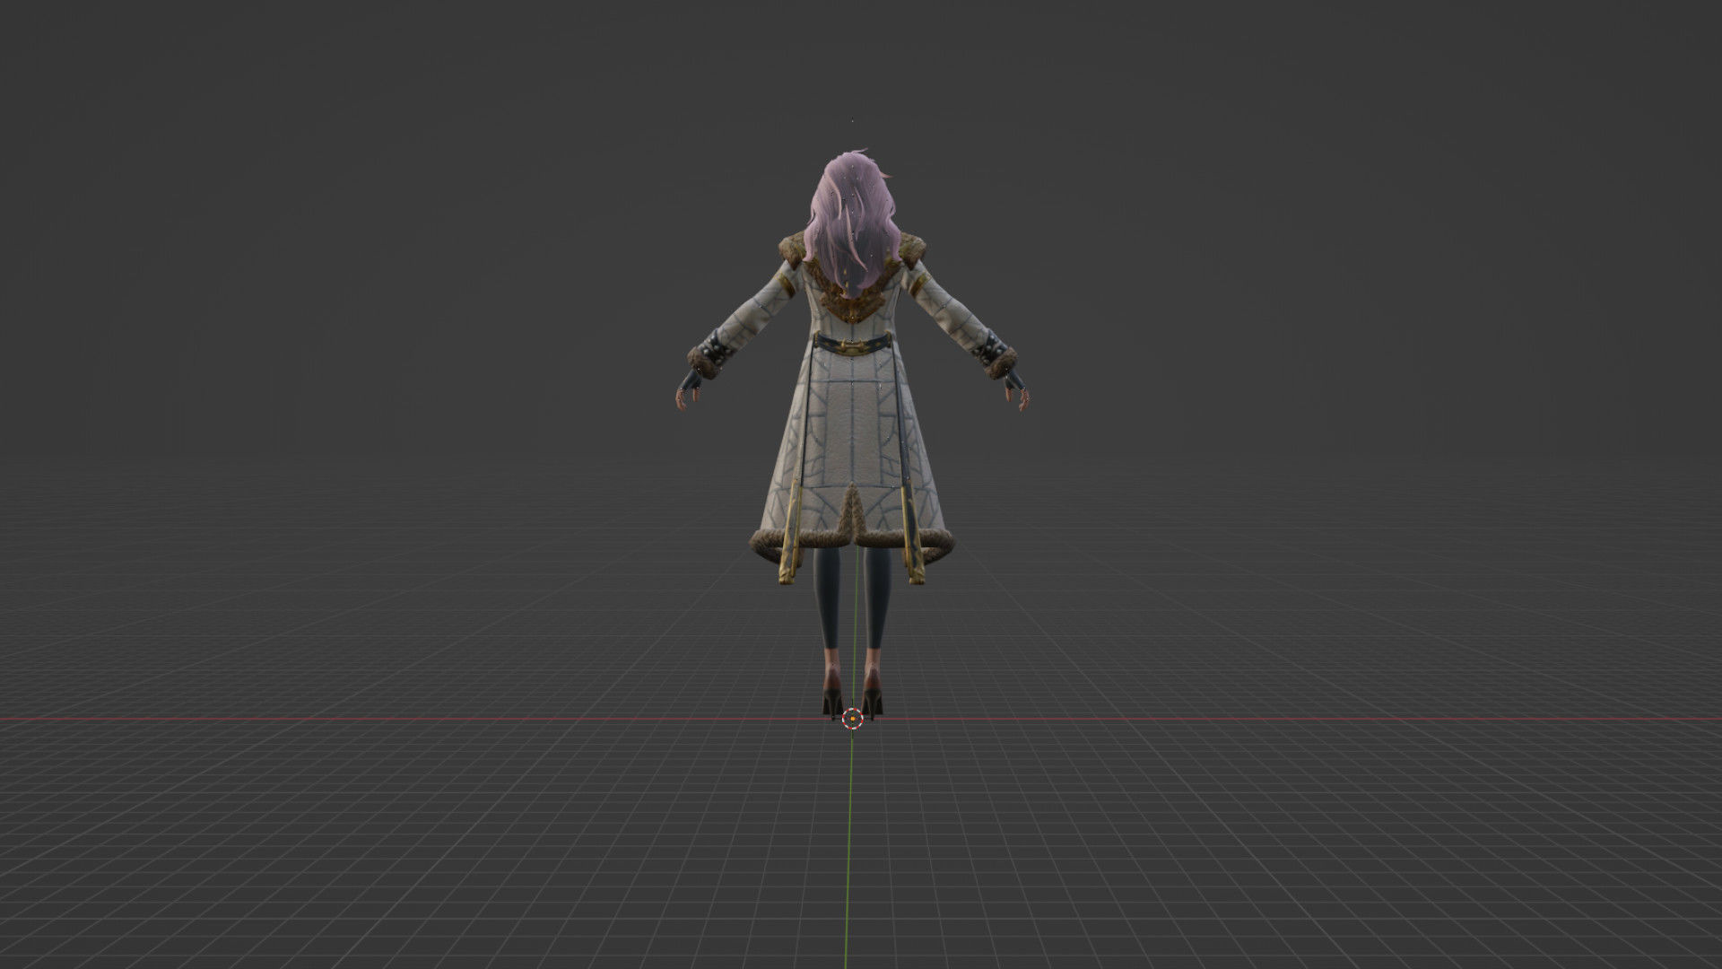The width and height of the screenshot is (1722, 969).
Task: Select the right high-heel shoe
Action: 873,695
